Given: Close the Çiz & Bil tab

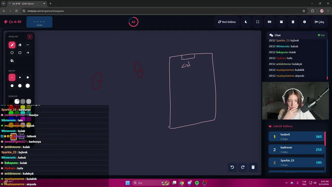Looking at the screenshot, I should pos(44,4).
